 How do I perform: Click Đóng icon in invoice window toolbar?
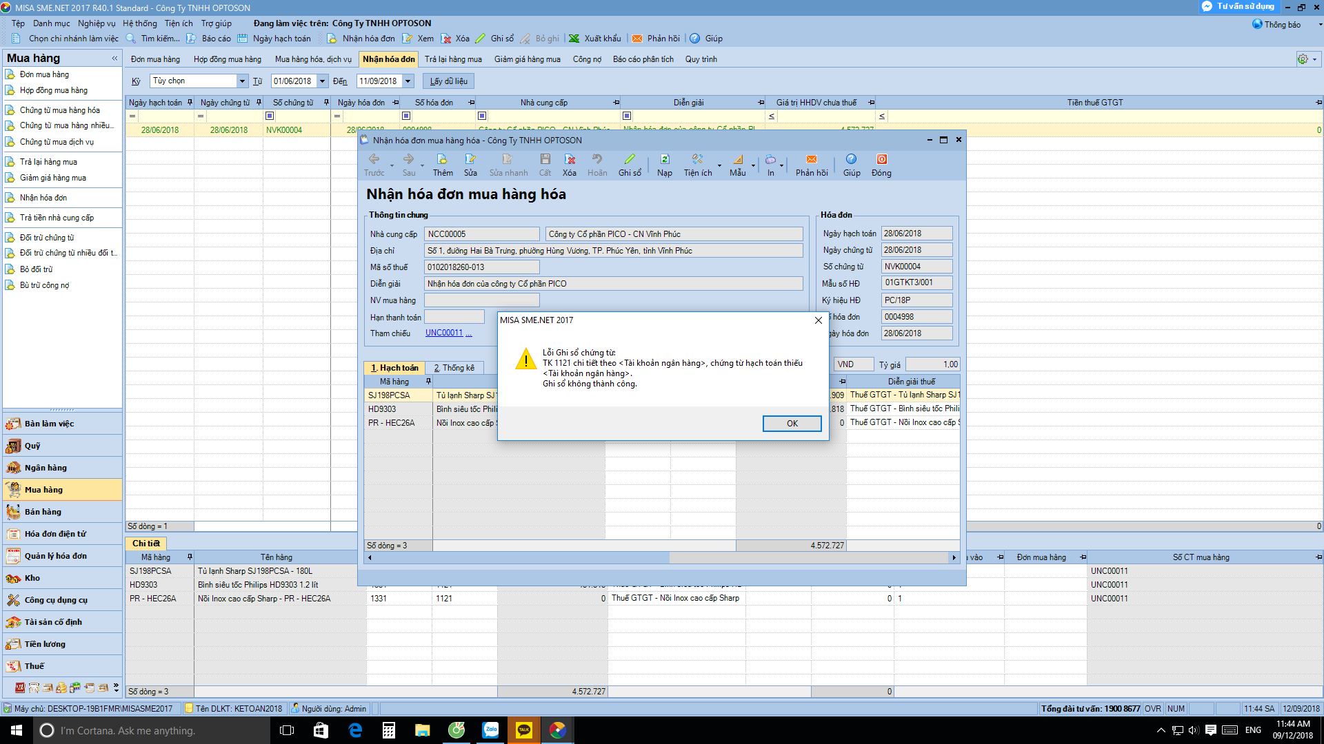click(881, 165)
